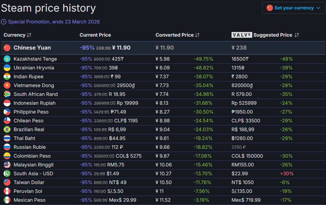Open the Set your currency dropdown

point(294,8)
